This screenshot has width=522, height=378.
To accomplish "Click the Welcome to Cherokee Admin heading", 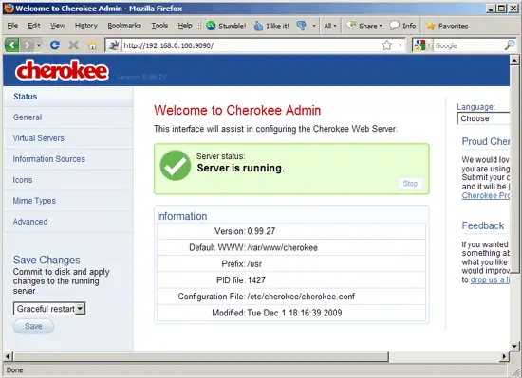I will click(237, 110).
